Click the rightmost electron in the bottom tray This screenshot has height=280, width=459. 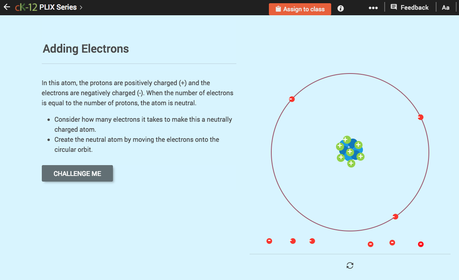(x=421, y=244)
